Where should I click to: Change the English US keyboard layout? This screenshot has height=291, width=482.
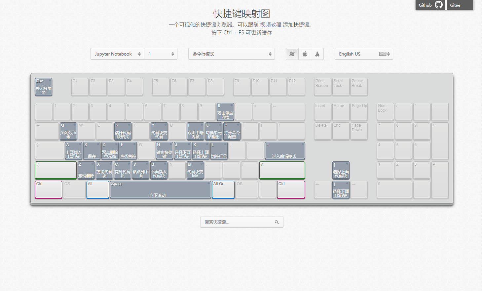click(363, 54)
